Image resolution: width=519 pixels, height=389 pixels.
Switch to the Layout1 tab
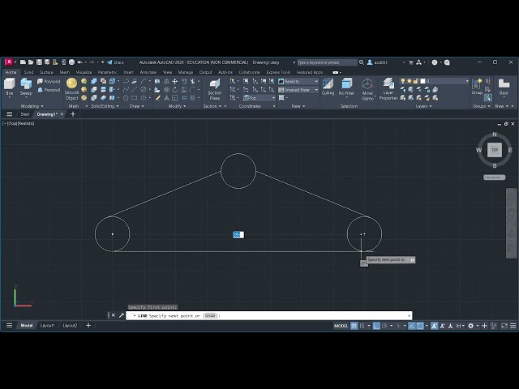coord(47,326)
